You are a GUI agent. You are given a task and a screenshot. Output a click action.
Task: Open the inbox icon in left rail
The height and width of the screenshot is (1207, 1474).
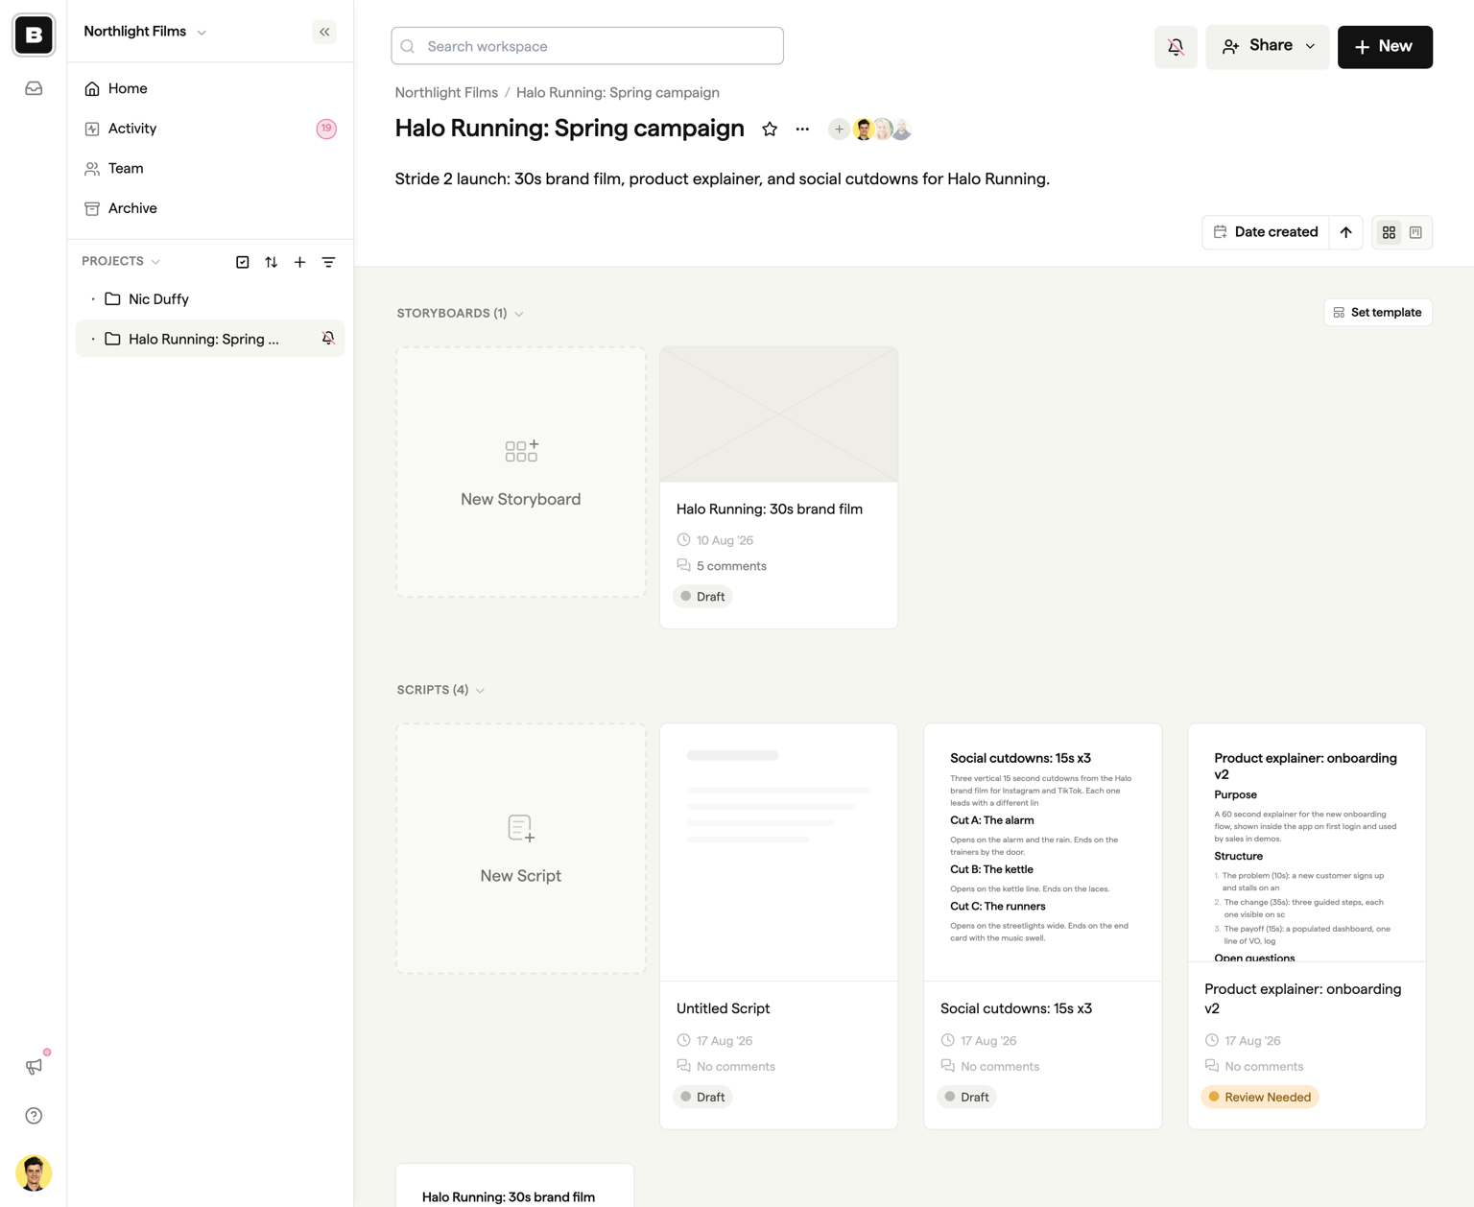(34, 88)
